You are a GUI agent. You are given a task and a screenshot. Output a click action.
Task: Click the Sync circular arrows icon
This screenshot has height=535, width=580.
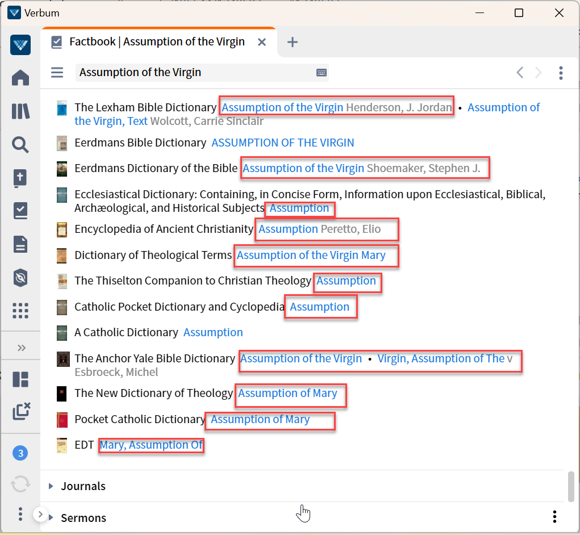click(20, 484)
